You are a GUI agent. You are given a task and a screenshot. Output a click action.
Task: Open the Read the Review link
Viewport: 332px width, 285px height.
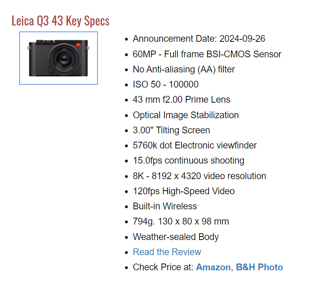tap(167, 252)
